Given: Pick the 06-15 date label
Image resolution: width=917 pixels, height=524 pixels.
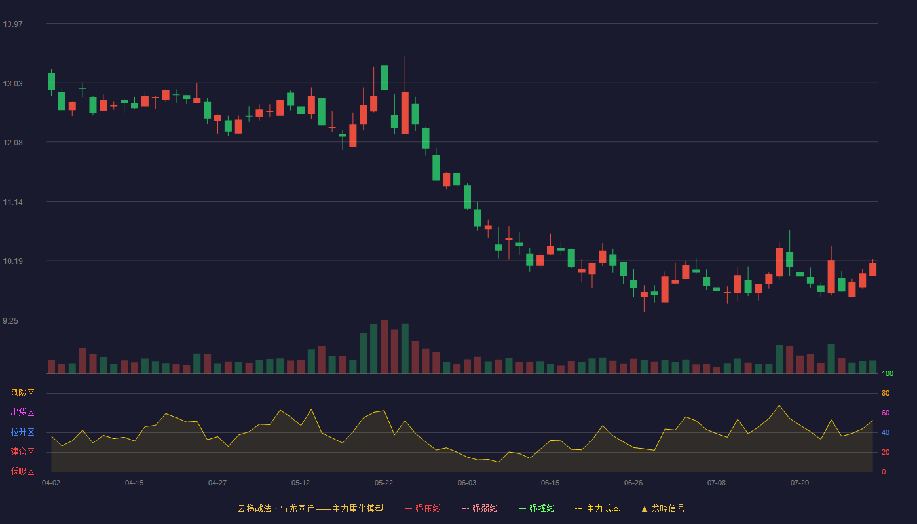Looking at the screenshot, I should pos(550,483).
